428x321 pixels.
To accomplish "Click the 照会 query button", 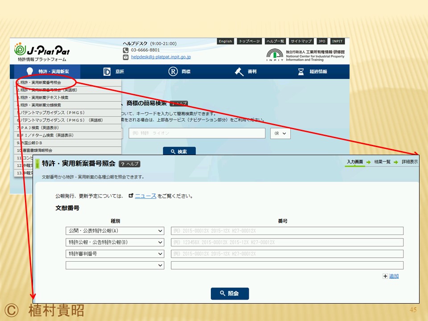I will click(230, 293).
